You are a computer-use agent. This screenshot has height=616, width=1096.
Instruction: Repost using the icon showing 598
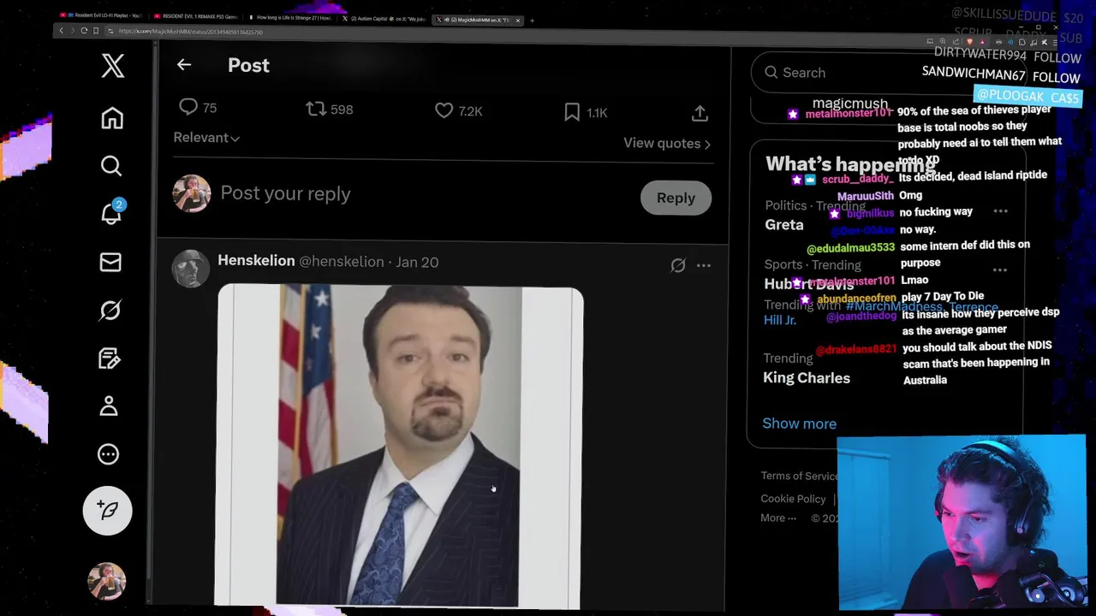point(316,109)
